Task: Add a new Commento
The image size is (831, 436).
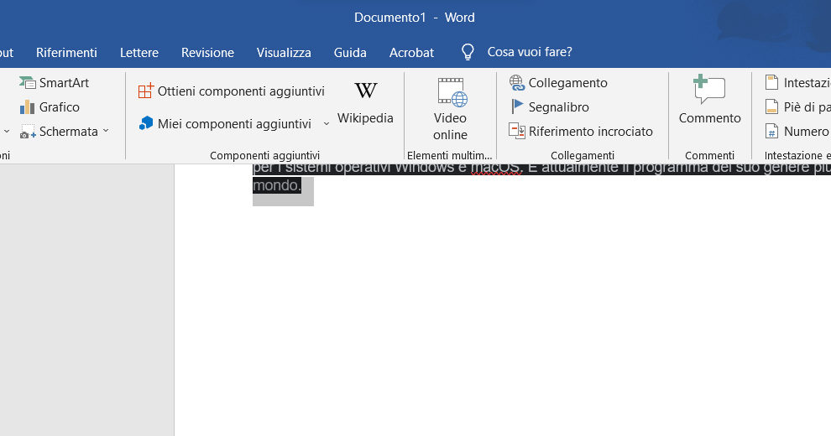Action: (709, 101)
